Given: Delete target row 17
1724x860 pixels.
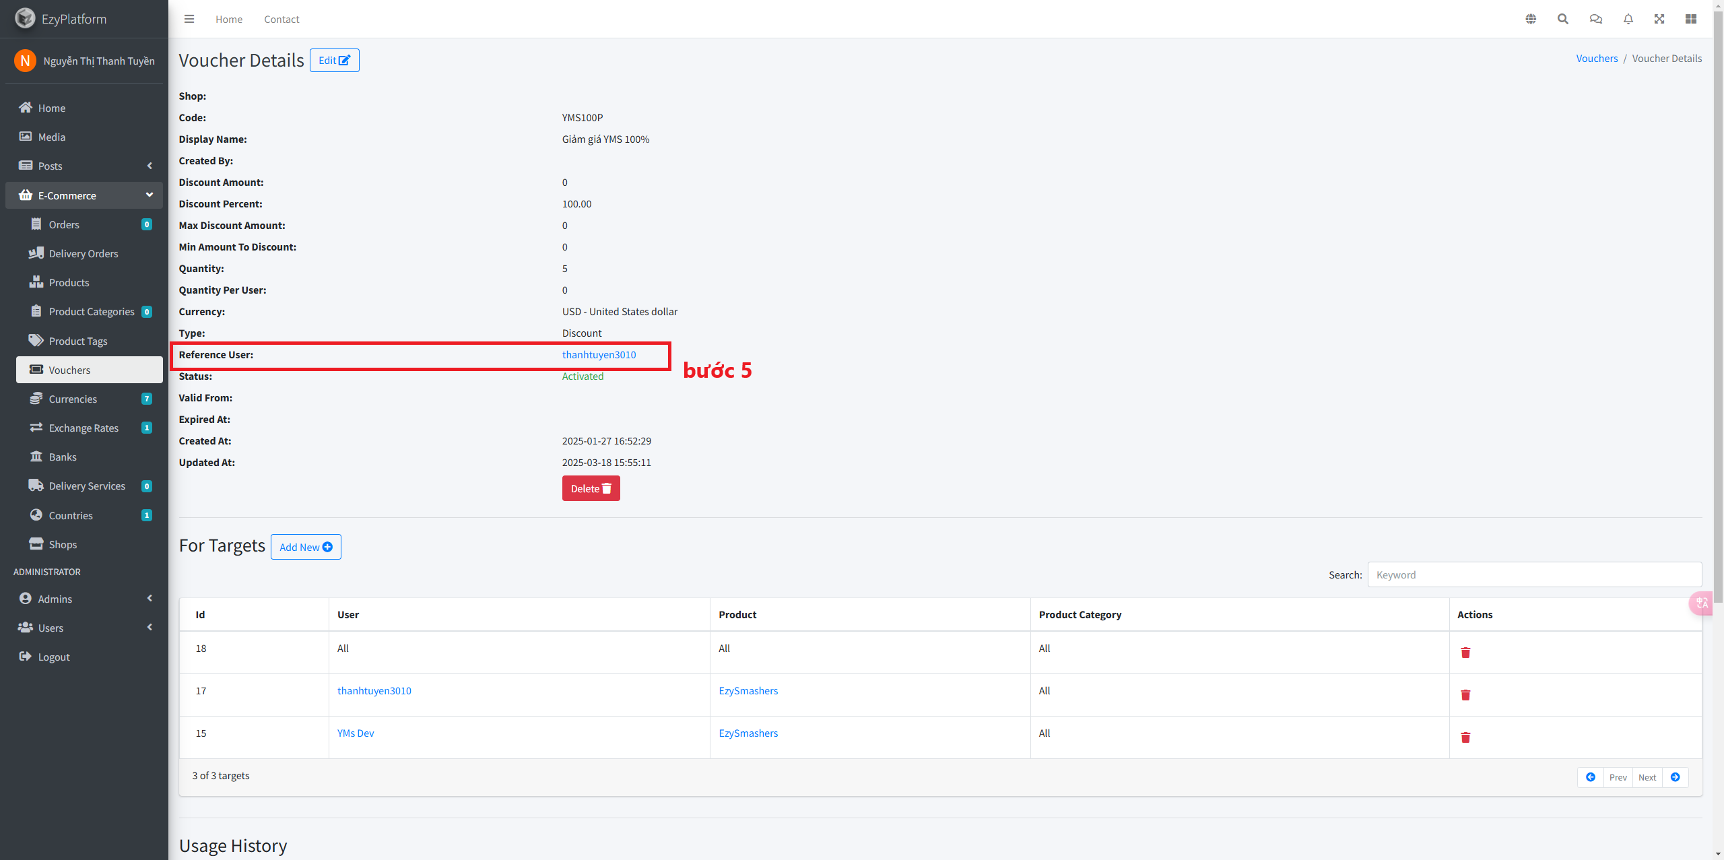Looking at the screenshot, I should point(1465,695).
